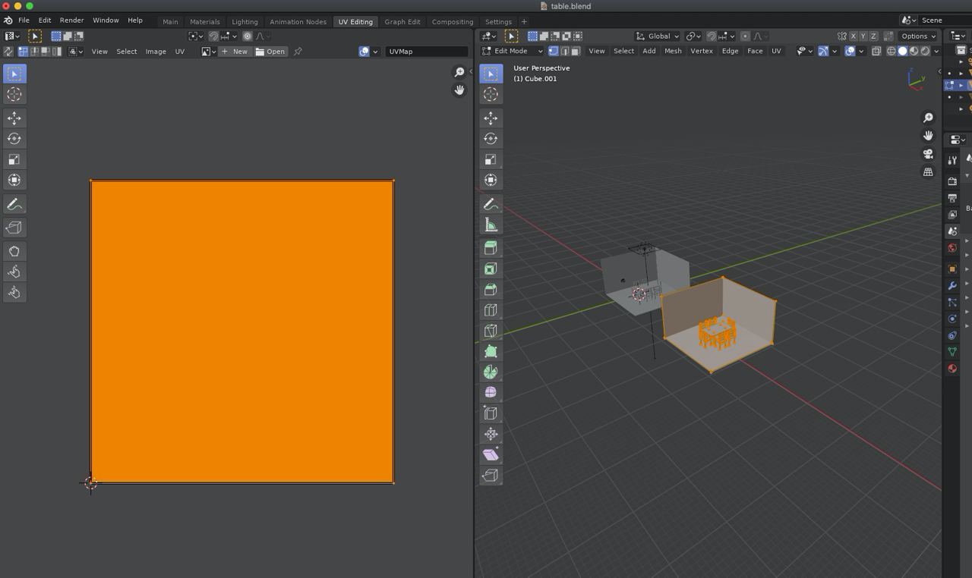Toggle X-ray display in 3D viewport

click(876, 51)
